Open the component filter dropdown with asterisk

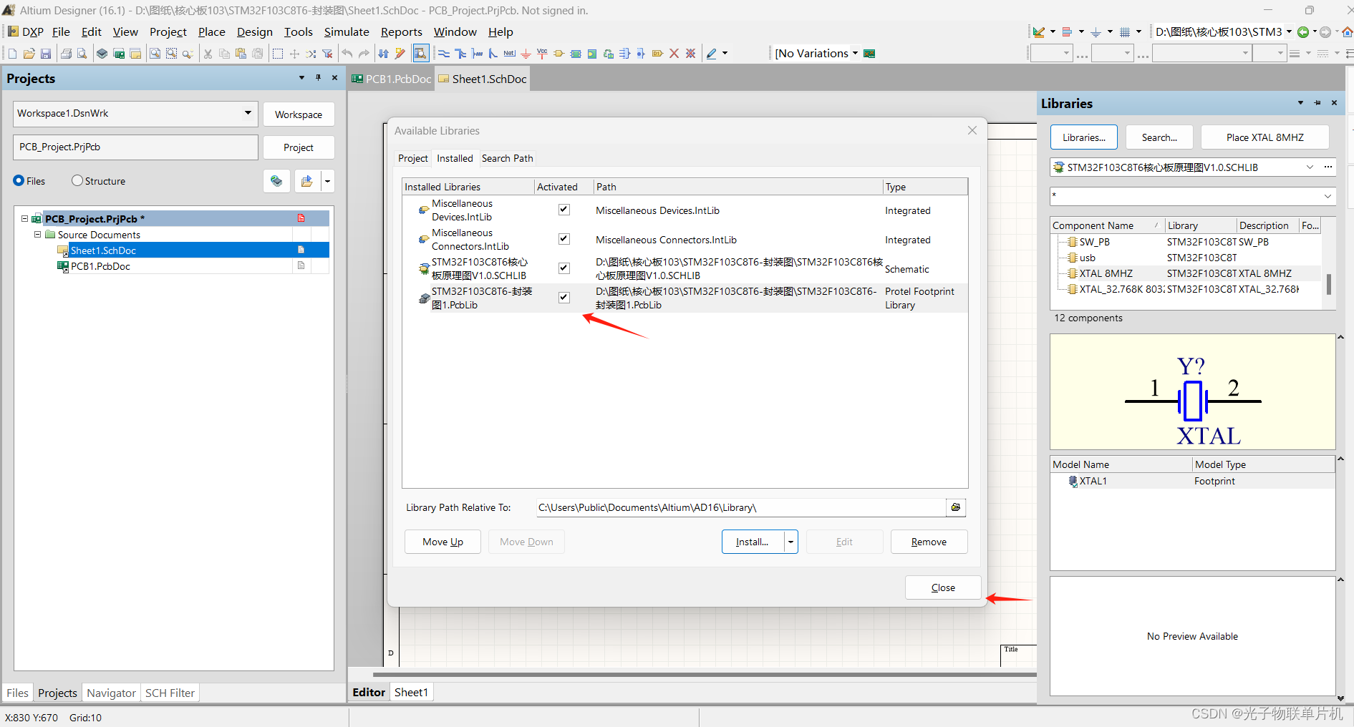1328,196
